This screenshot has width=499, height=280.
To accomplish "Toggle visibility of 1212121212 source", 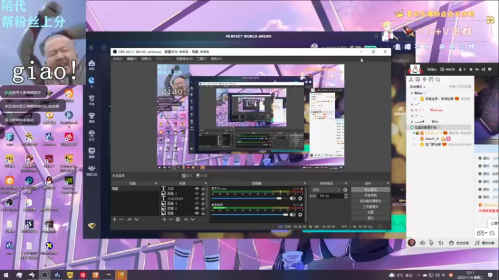I will click(196, 198).
